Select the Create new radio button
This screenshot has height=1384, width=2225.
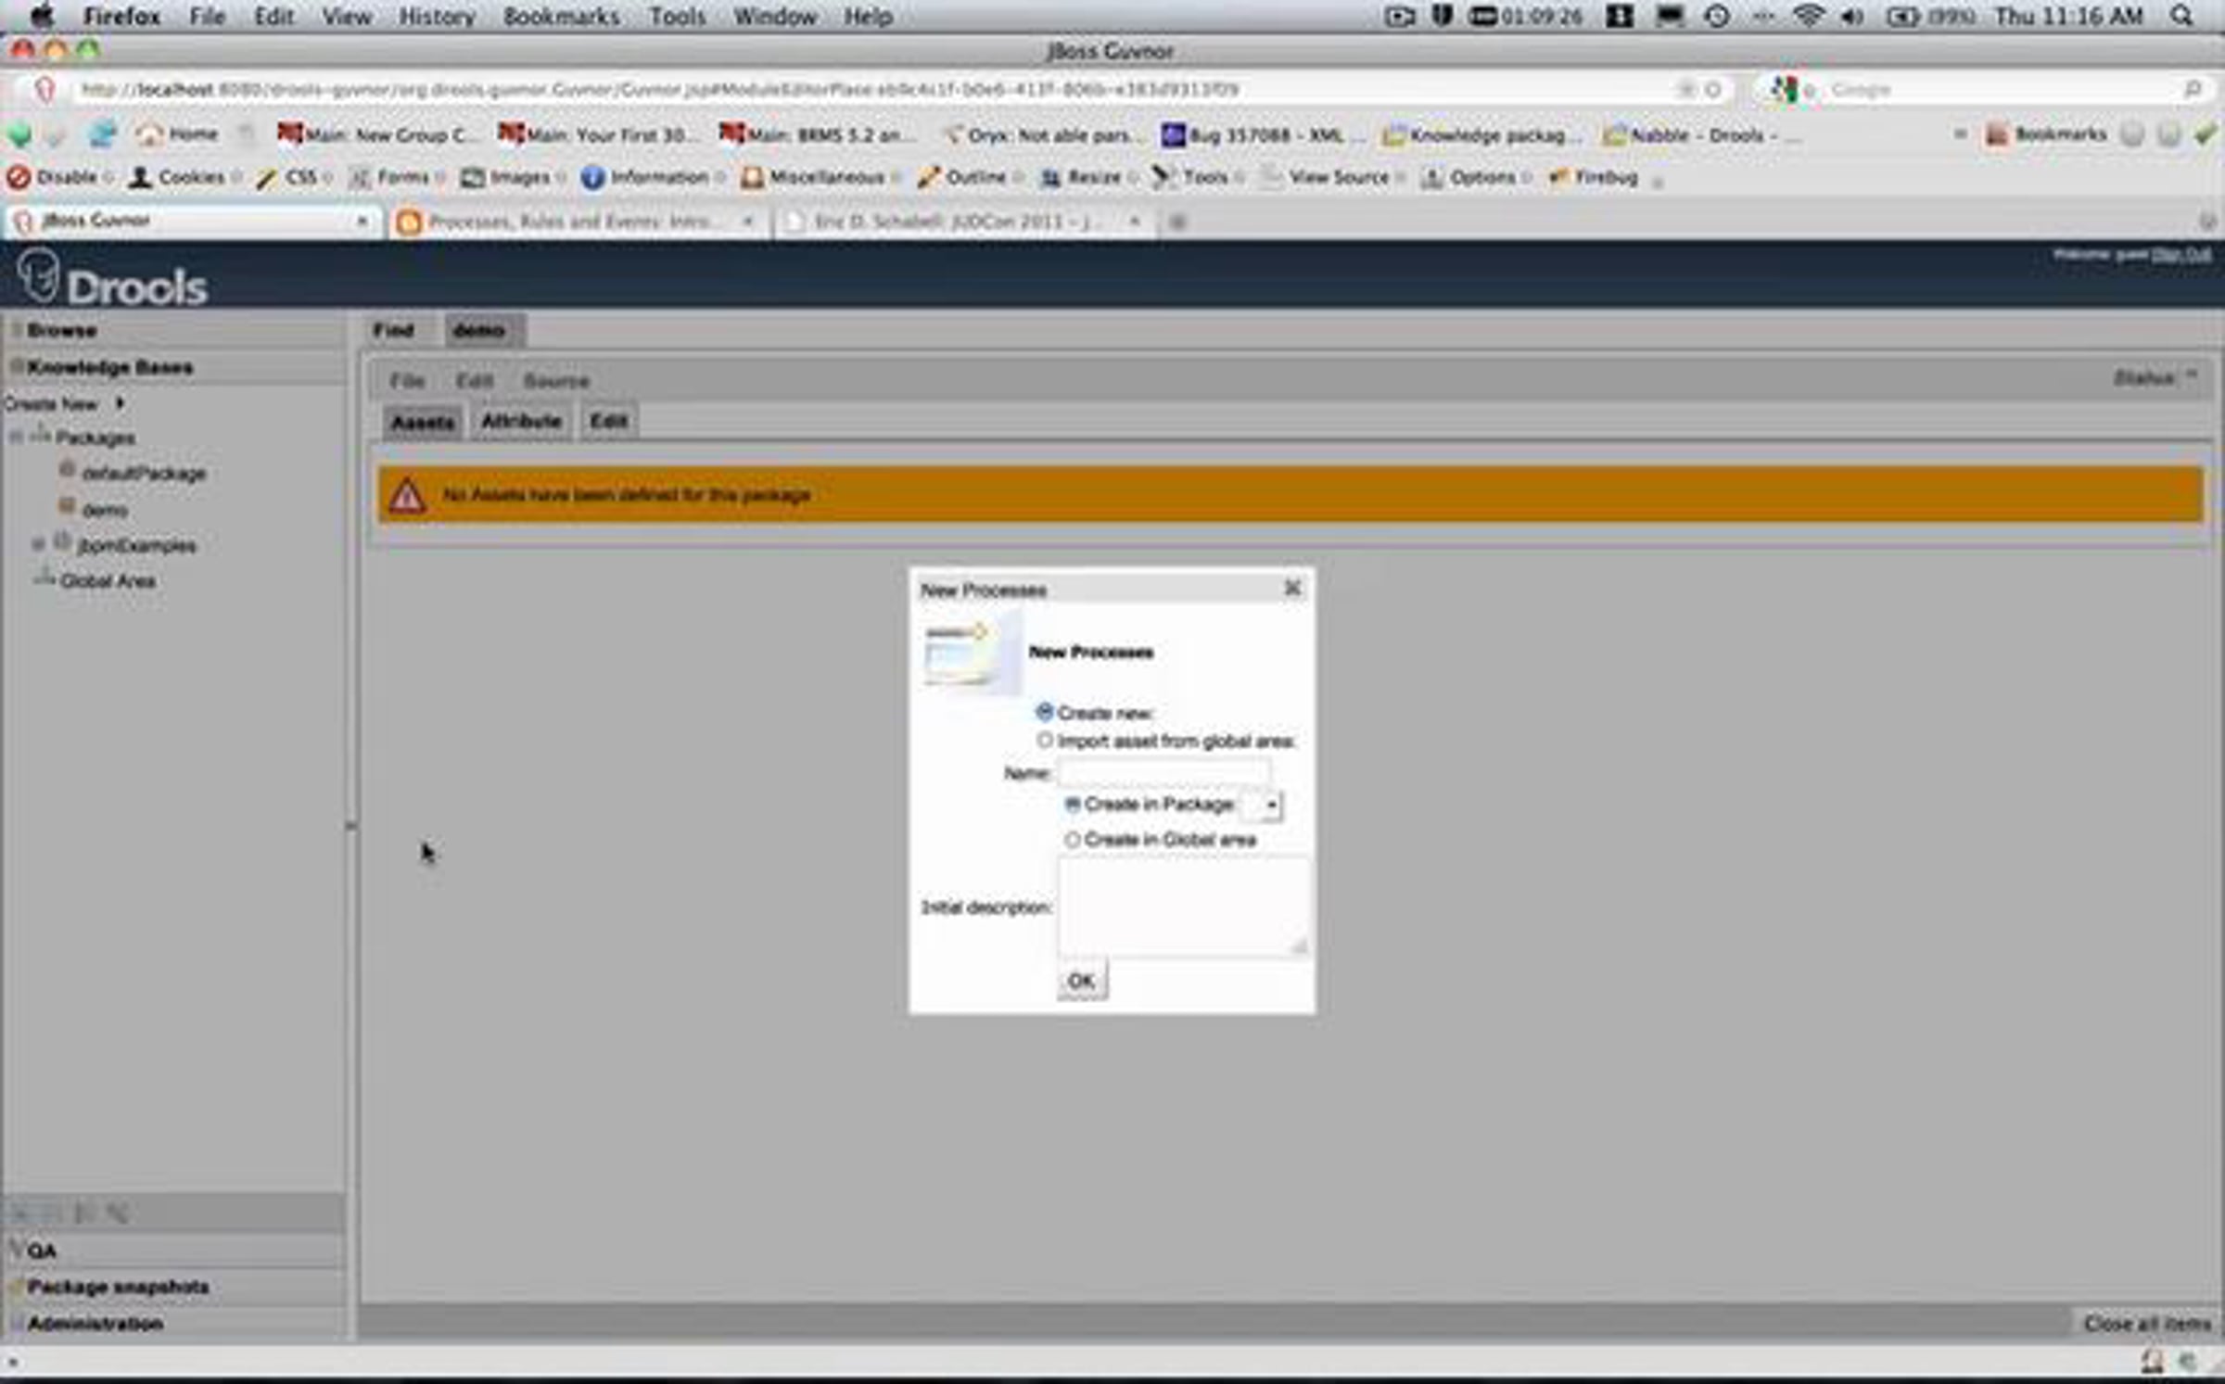click(x=1045, y=712)
